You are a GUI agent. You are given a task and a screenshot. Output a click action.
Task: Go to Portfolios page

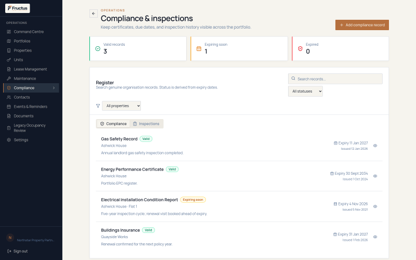pyautogui.click(x=31, y=41)
